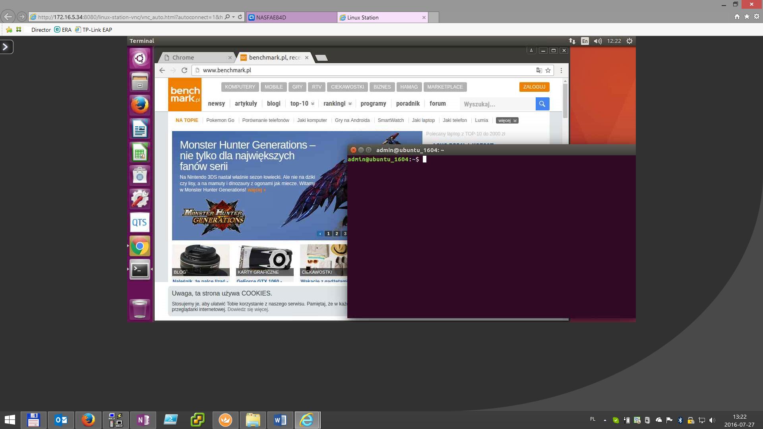Switch to the NASFAE84D tab in Internet Explorer
The height and width of the screenshot is (429, 763).
(291, 17)
